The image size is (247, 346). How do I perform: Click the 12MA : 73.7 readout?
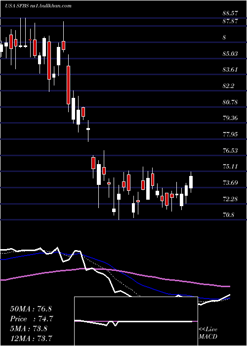click(31, 338)
